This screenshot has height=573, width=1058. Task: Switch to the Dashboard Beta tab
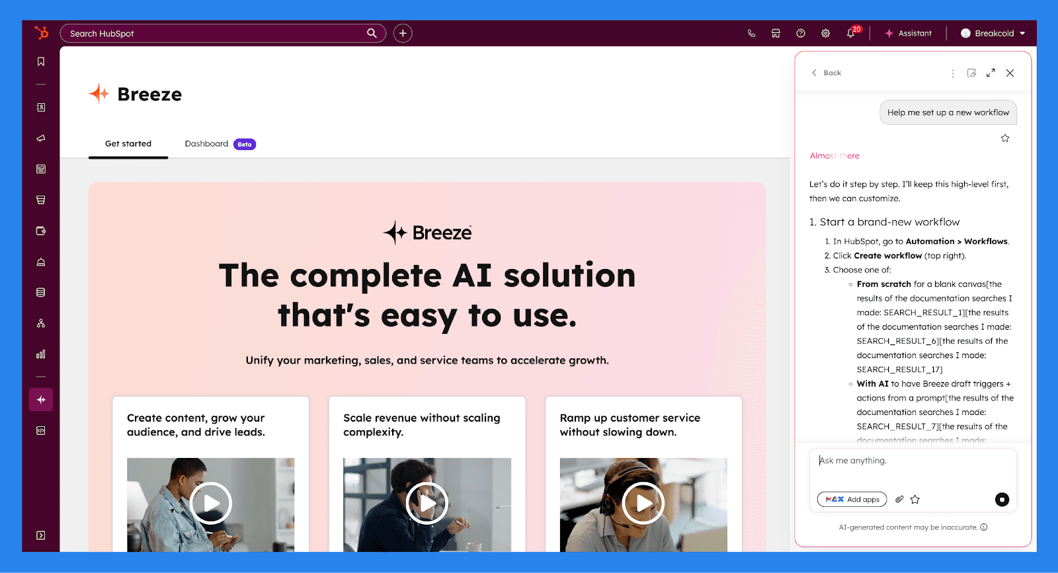[220, 143]
